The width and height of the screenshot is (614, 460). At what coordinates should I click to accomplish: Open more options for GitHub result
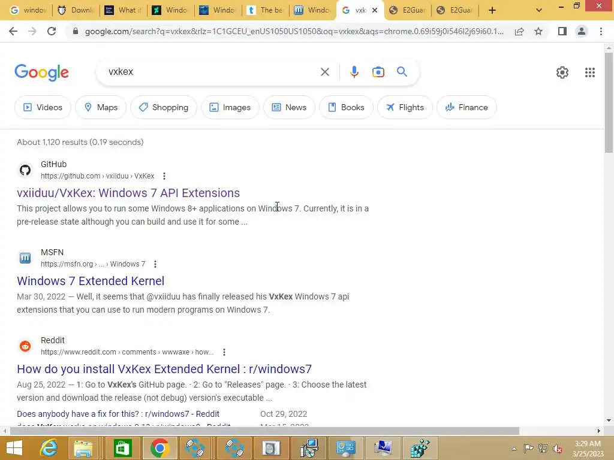tap(164, 176)
